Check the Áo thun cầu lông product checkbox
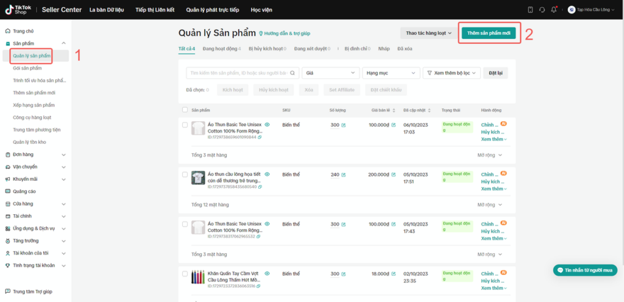This screenshot has height=302, width=624. coord(185,175)
